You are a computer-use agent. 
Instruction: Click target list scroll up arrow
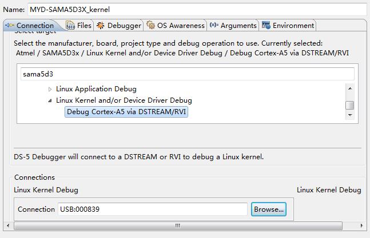click(350, 88)
